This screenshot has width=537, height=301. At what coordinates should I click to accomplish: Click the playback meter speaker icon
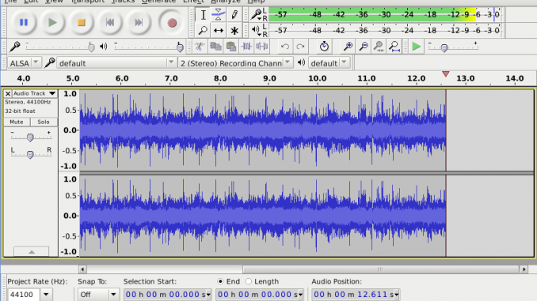pos(256,30)
